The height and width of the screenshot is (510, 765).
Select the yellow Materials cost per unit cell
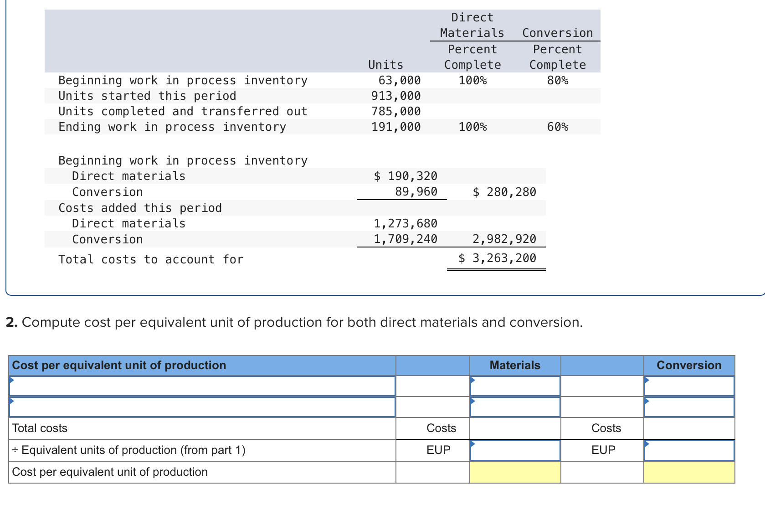pos(514,472)
